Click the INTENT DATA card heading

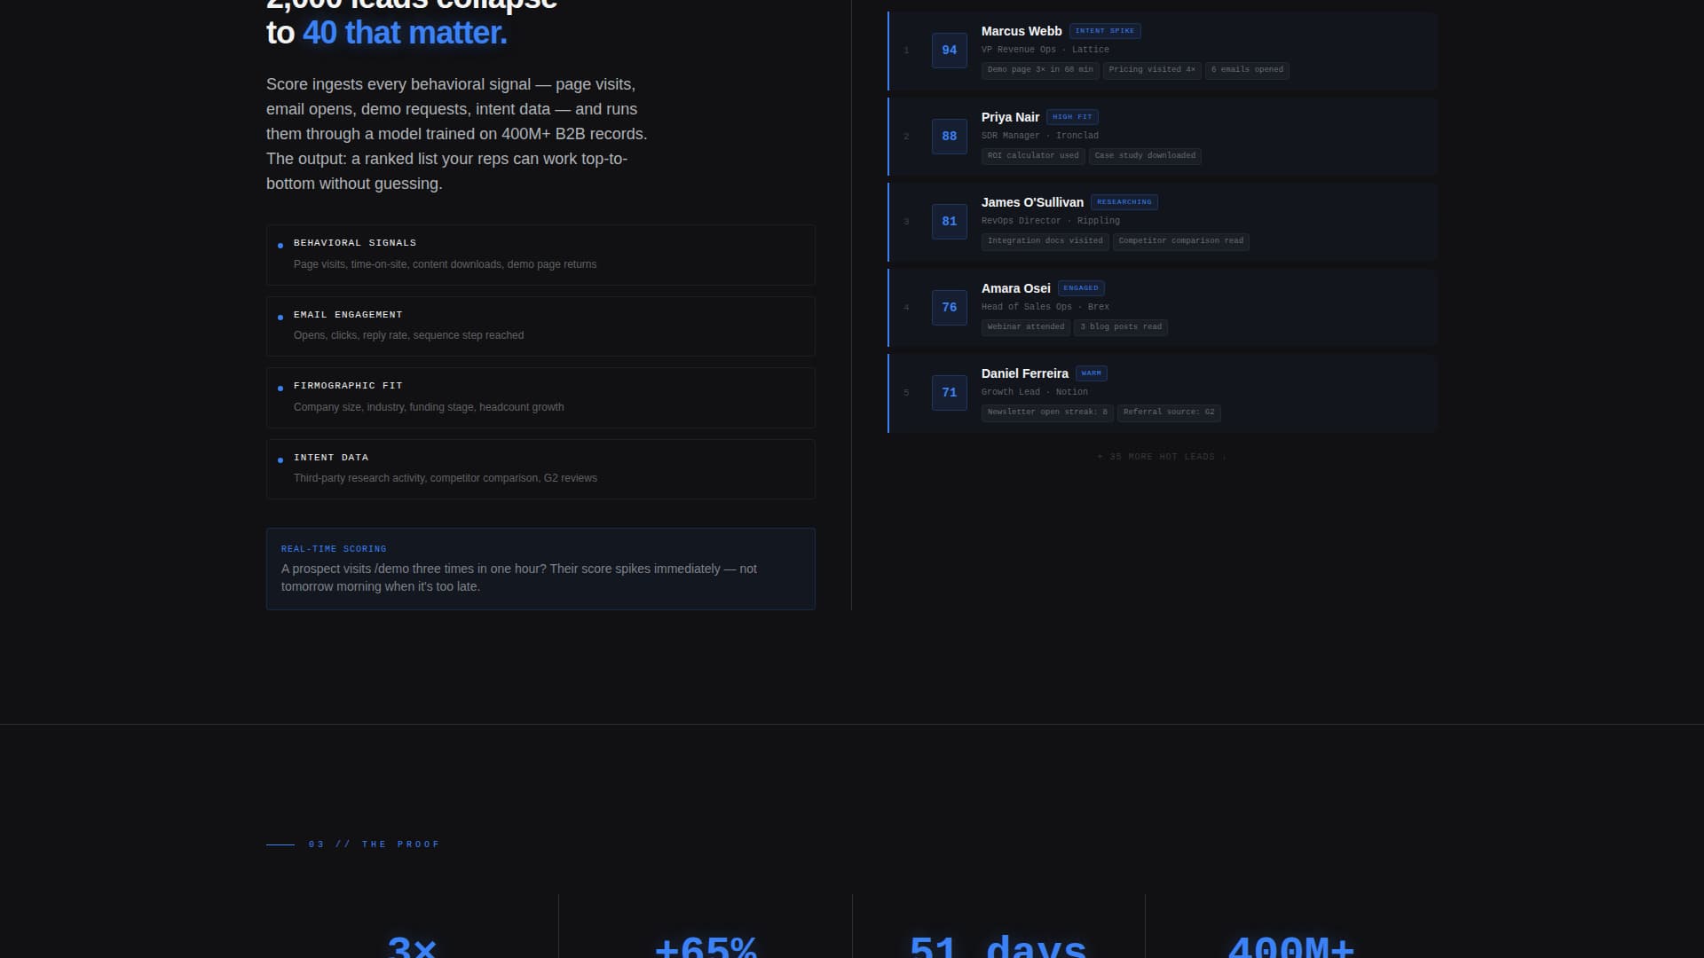[331, 458]
